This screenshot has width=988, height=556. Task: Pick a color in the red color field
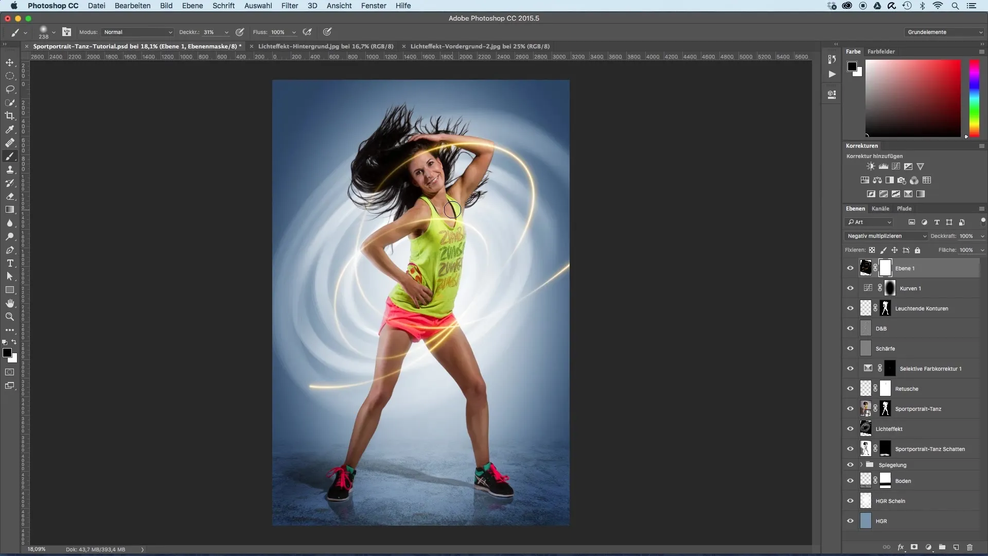913,98
